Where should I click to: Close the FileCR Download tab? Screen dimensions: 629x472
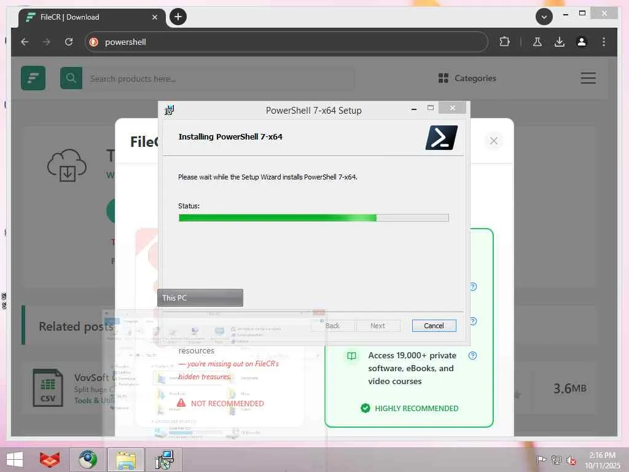point(155,17)
